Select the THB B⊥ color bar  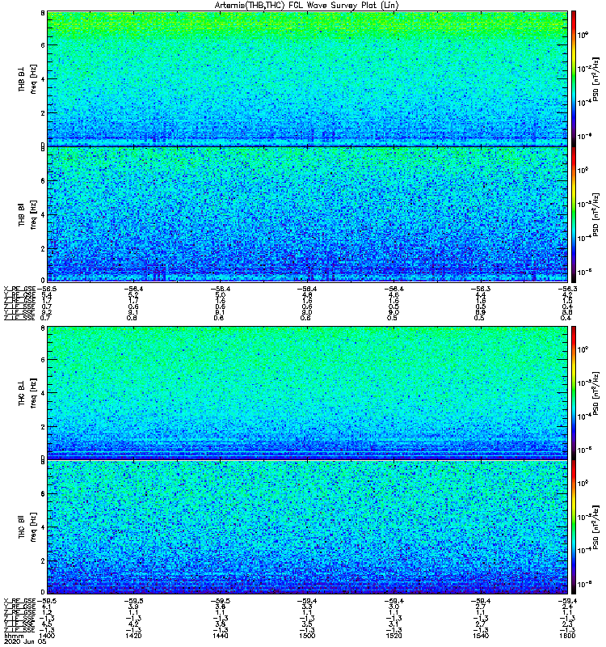pos(574,78)
